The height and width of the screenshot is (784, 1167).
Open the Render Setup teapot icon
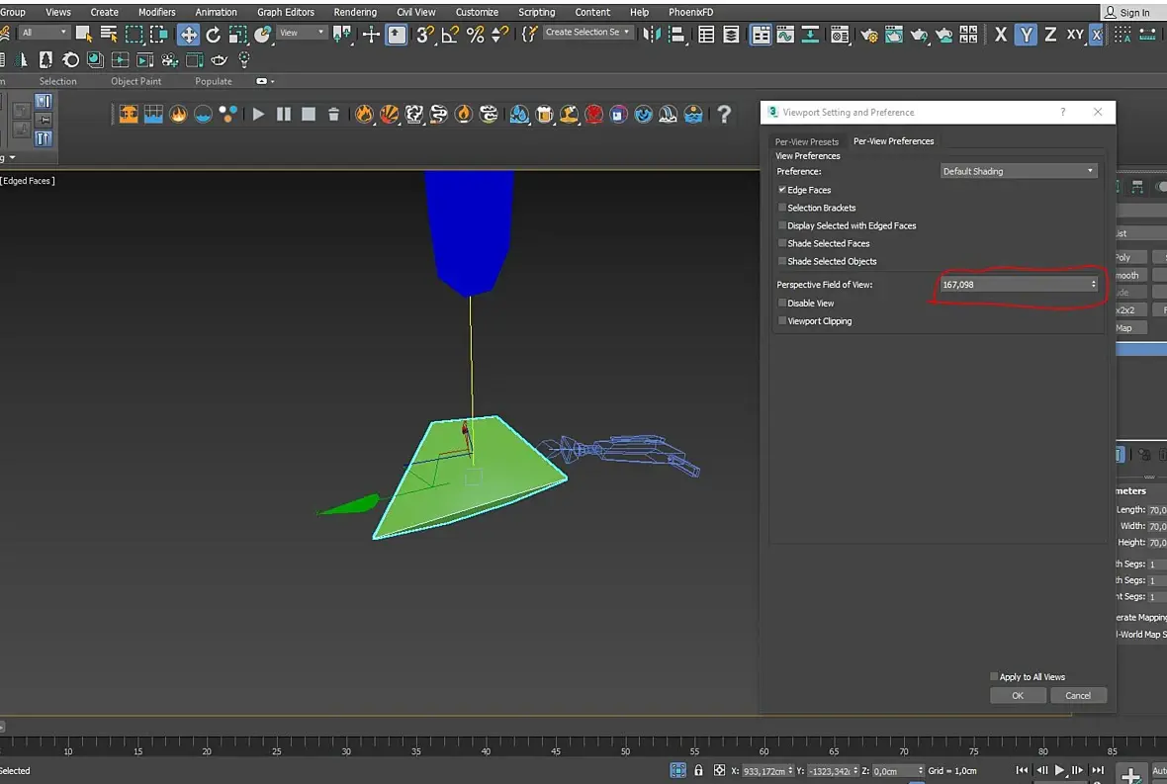point(869,35)
